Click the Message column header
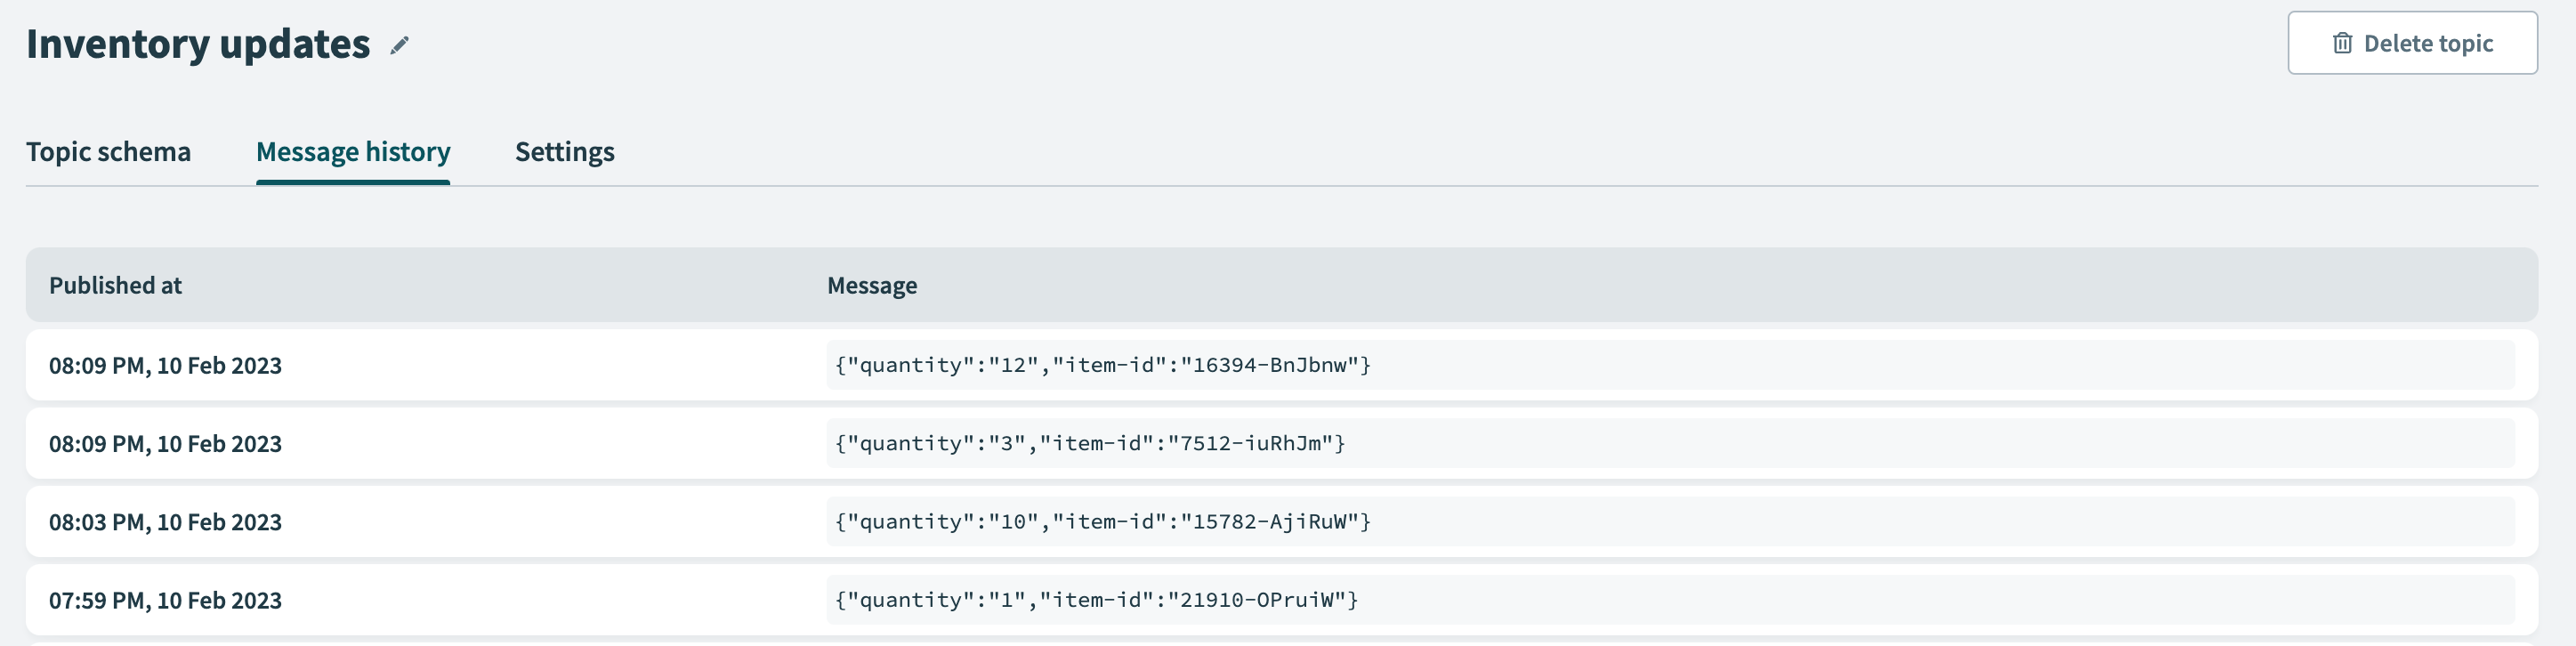The image size is (2576, 646). [872, 285]
